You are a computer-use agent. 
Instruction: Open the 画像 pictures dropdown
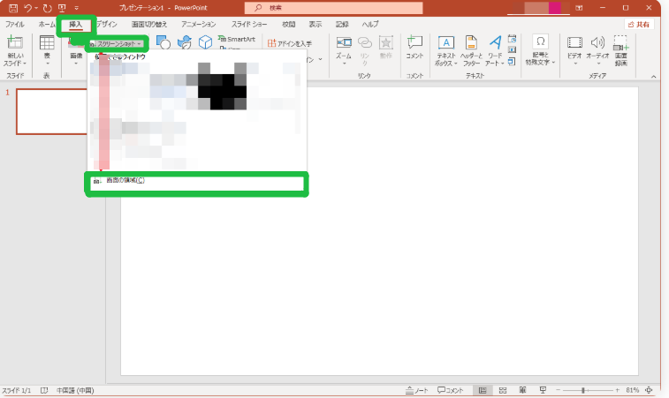[76, 53]
